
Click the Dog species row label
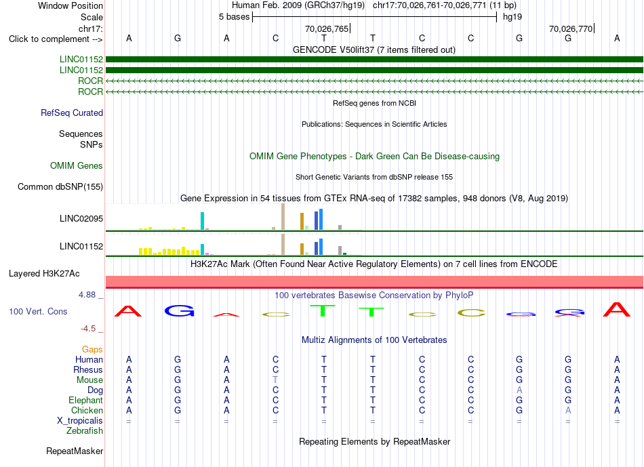click(x=96, y=390)
